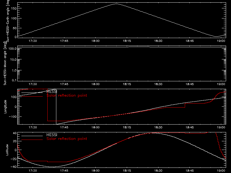Click the 1.0 tick on Moon angle axis
The height and width of the screenshot is (173, 231).
pyautogui.click(x=14, y=70)
